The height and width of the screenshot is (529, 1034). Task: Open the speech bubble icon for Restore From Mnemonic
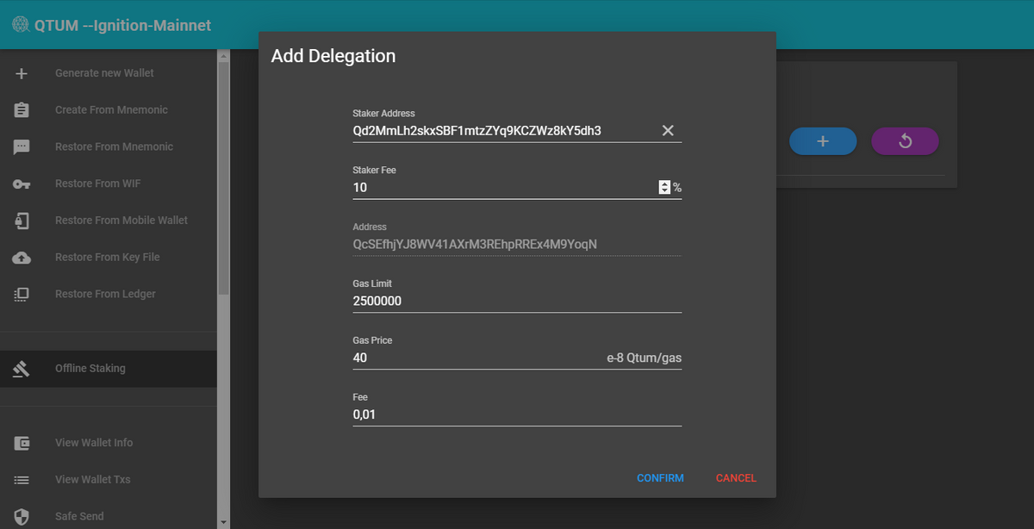coord(22,147)
